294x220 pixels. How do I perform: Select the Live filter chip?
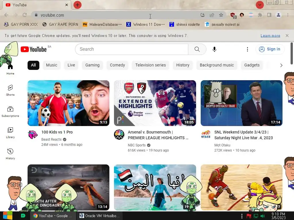coord(71,65)
